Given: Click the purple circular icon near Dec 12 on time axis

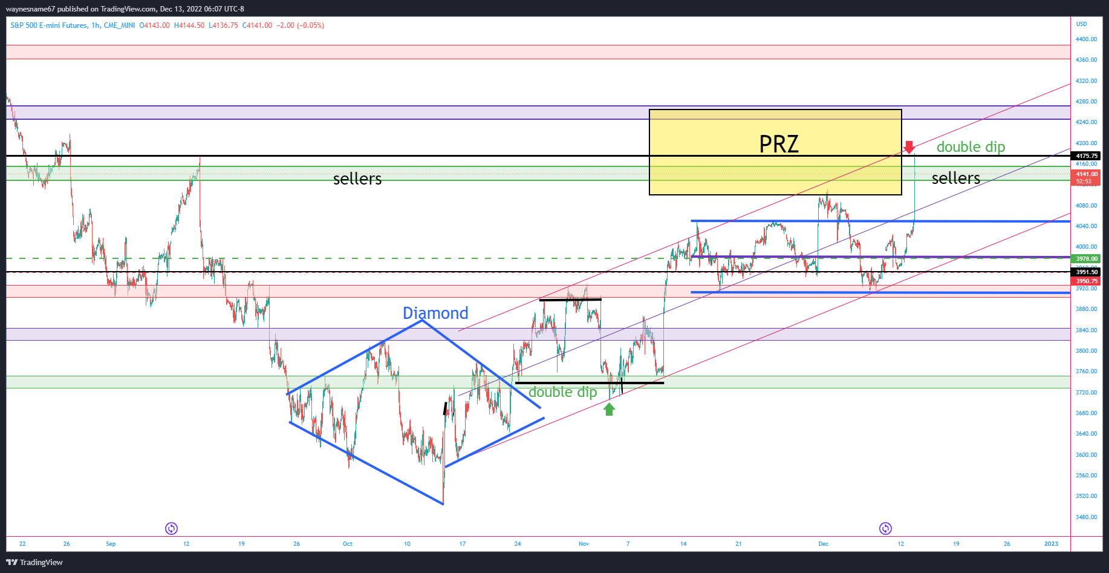Looking at the screenshot, I should [x=885, y=528].
